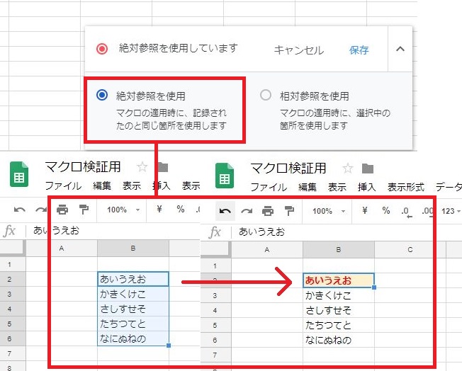Screen dimensions: 462x371
Task: Select cell かきくけこ in right sheet
Action: pos(339,295)
